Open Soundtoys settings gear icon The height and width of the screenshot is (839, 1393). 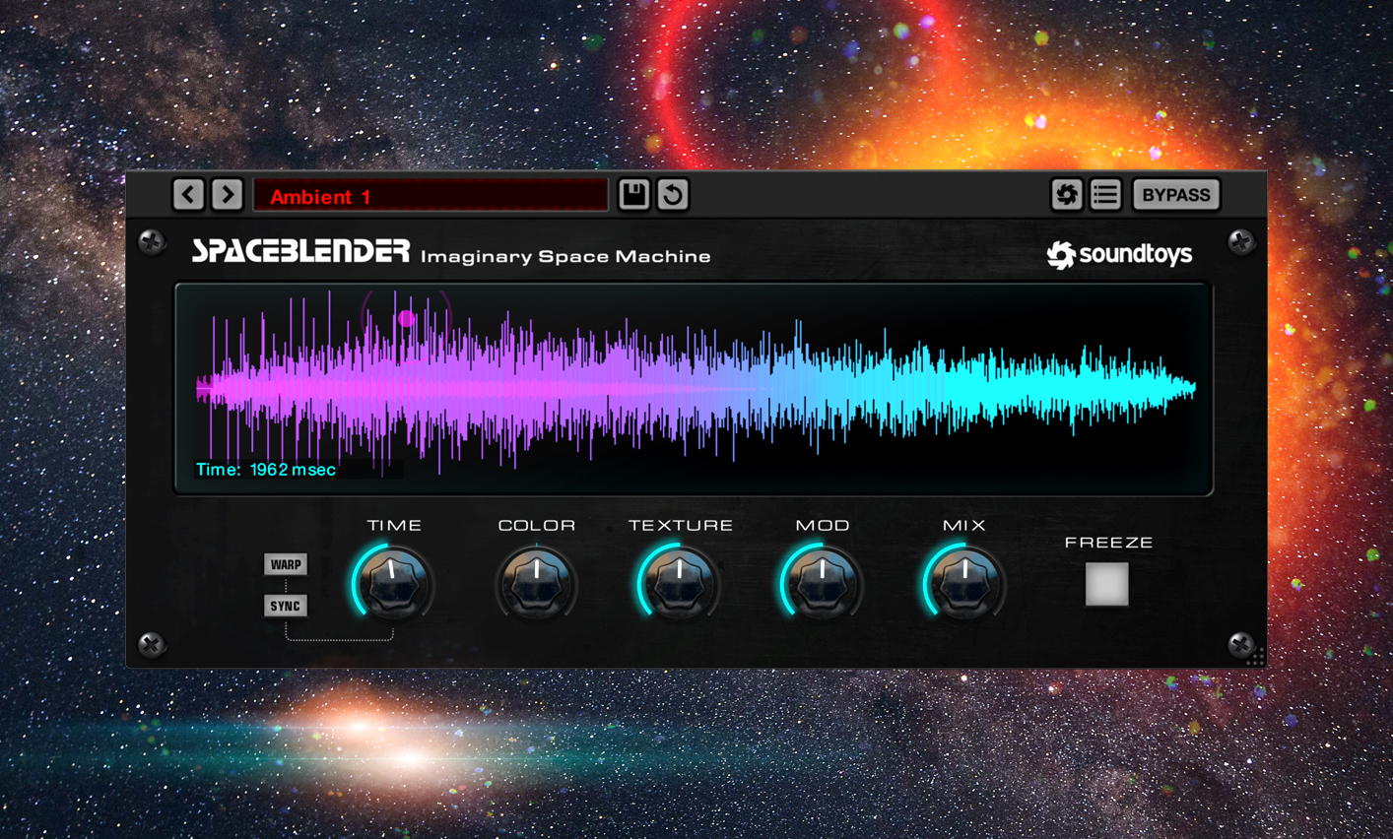1066,195
